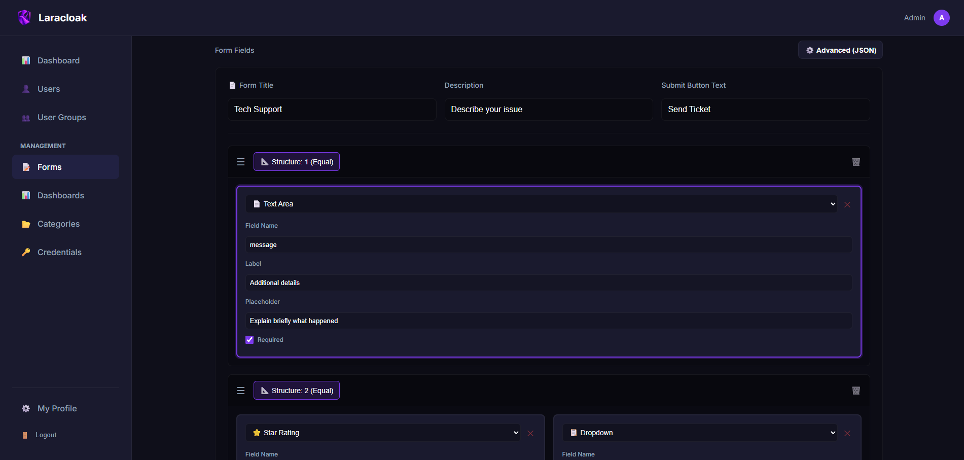Viewport: 964px width, 460px height.
Task: Click the star icon beside Star Rating
Action: [x=256, y=433]
